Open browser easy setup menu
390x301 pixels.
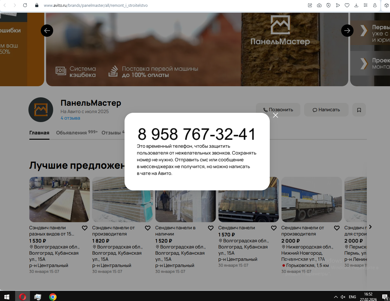click(366, 5)
